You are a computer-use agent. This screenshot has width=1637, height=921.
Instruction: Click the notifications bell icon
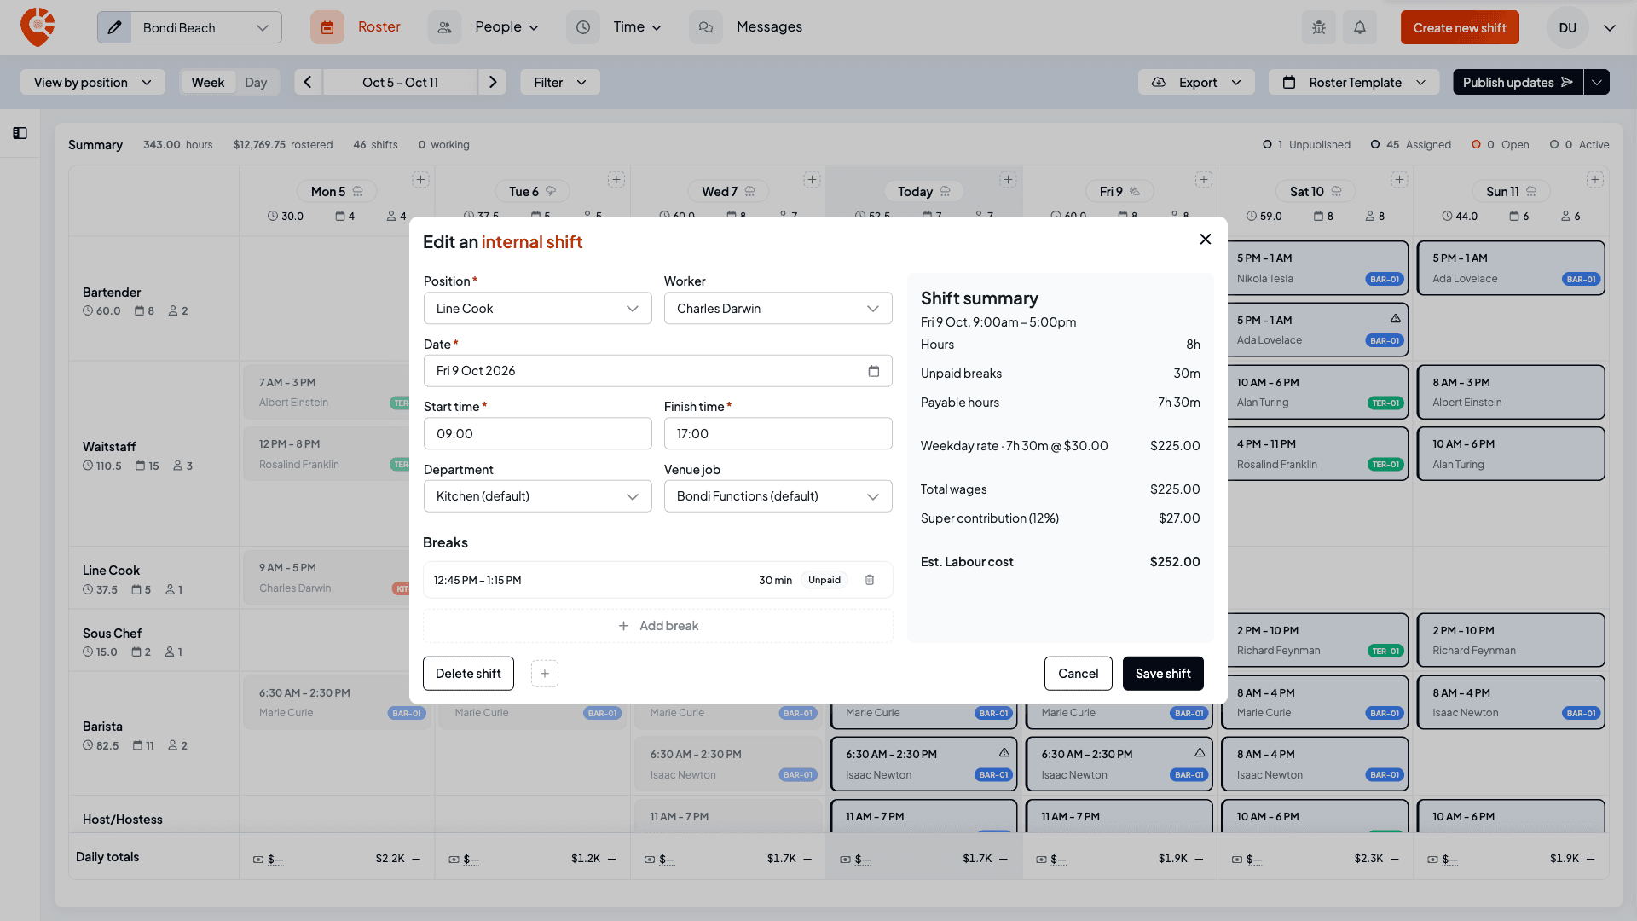(x=1360, y=27)
